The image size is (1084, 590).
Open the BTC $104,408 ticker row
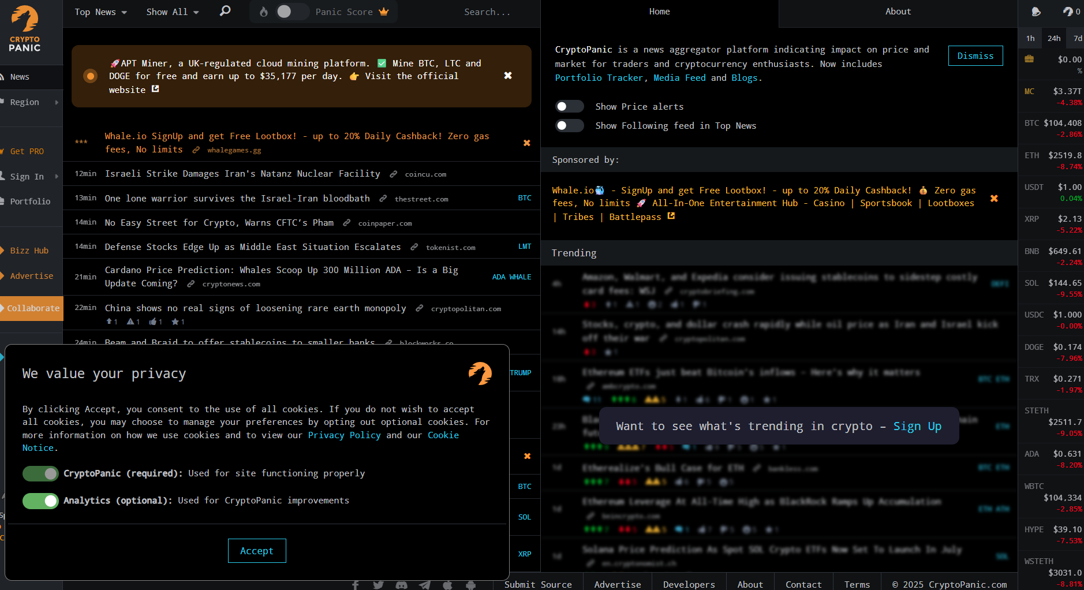(1051, 128)
